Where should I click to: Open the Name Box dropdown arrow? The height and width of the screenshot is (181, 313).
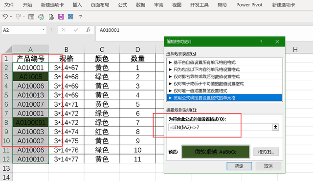[44, 30]
